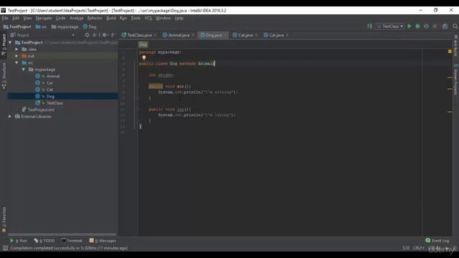459x258 pixels.
Task: Toggle the Favorites tool window side tab
Action: (x=4, y=219)
